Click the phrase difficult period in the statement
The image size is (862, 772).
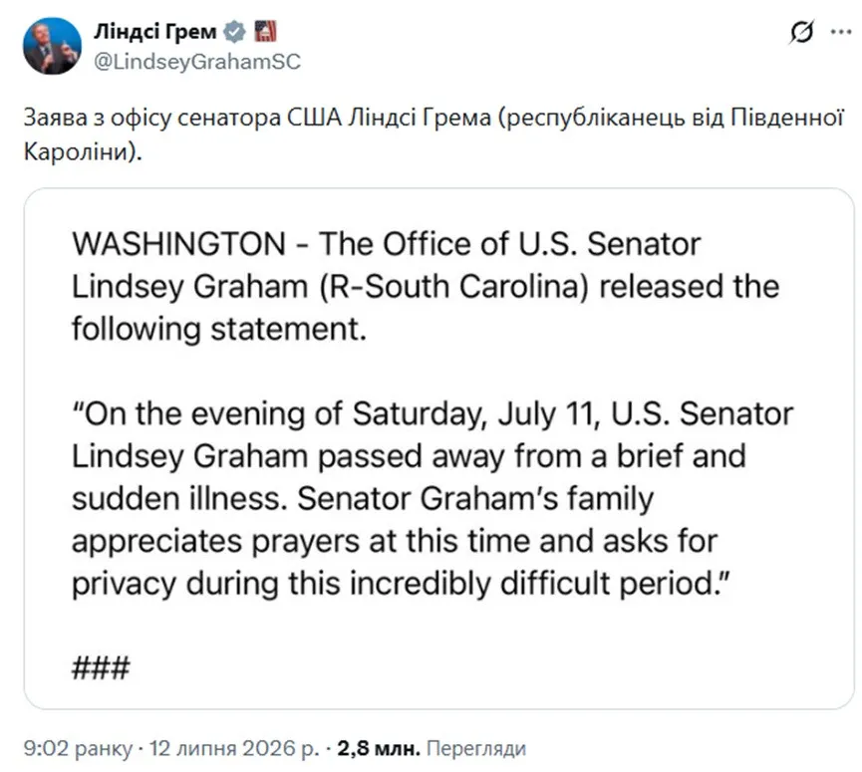tap(616, 583)
